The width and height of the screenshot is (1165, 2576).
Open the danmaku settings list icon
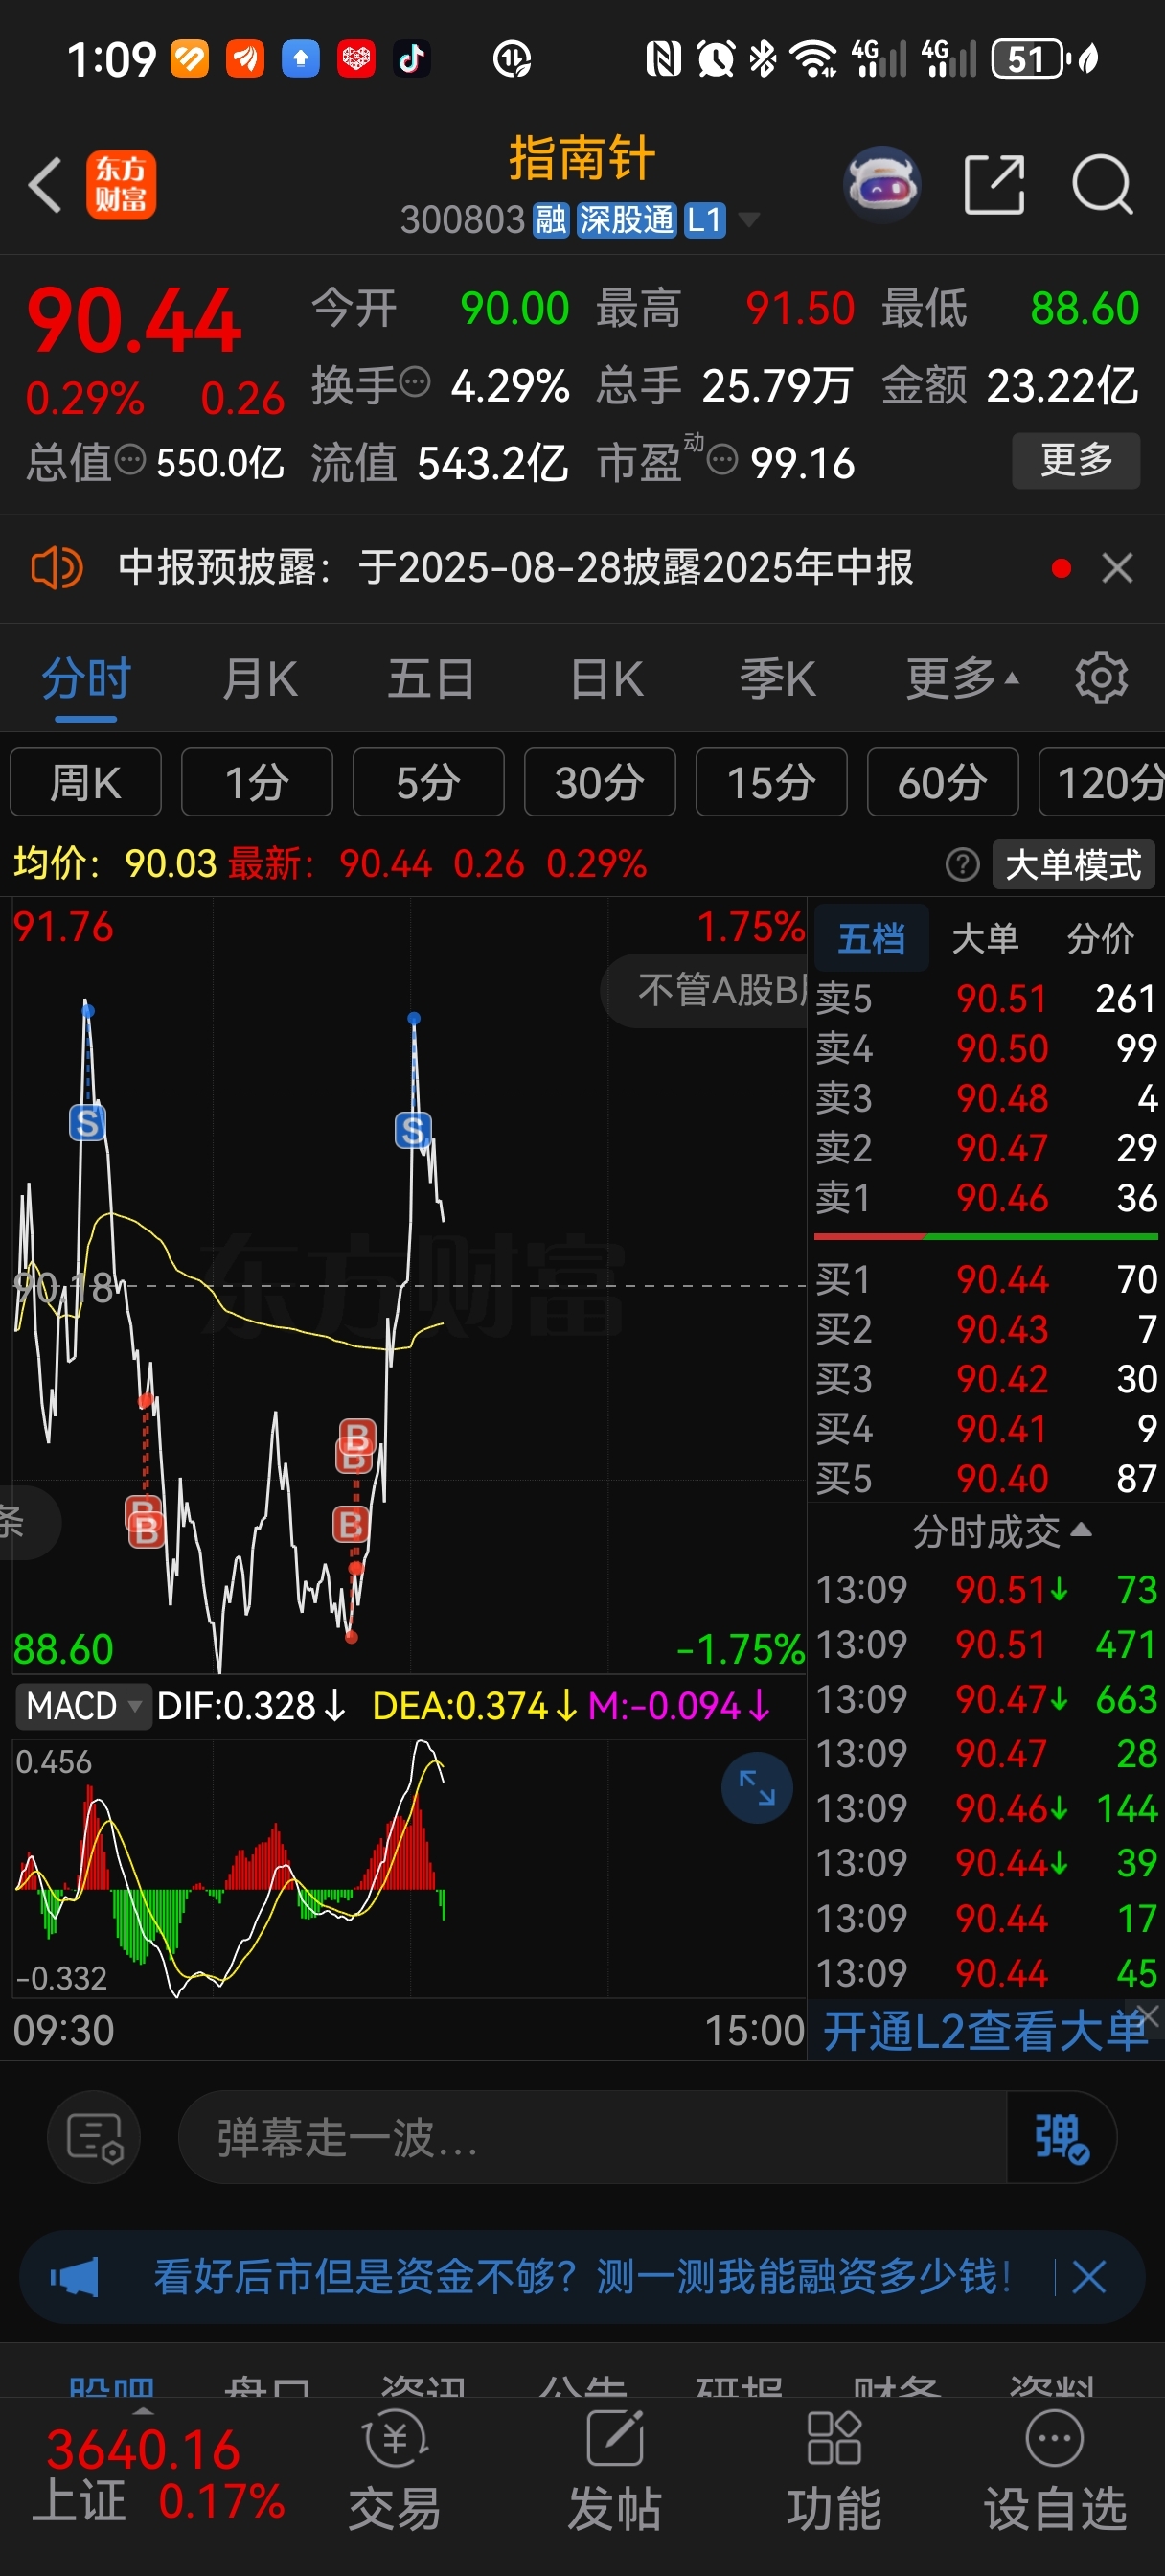(x=94, y=2137)
